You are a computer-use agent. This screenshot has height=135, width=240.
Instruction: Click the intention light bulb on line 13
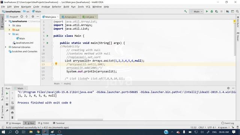coord(56,64)
